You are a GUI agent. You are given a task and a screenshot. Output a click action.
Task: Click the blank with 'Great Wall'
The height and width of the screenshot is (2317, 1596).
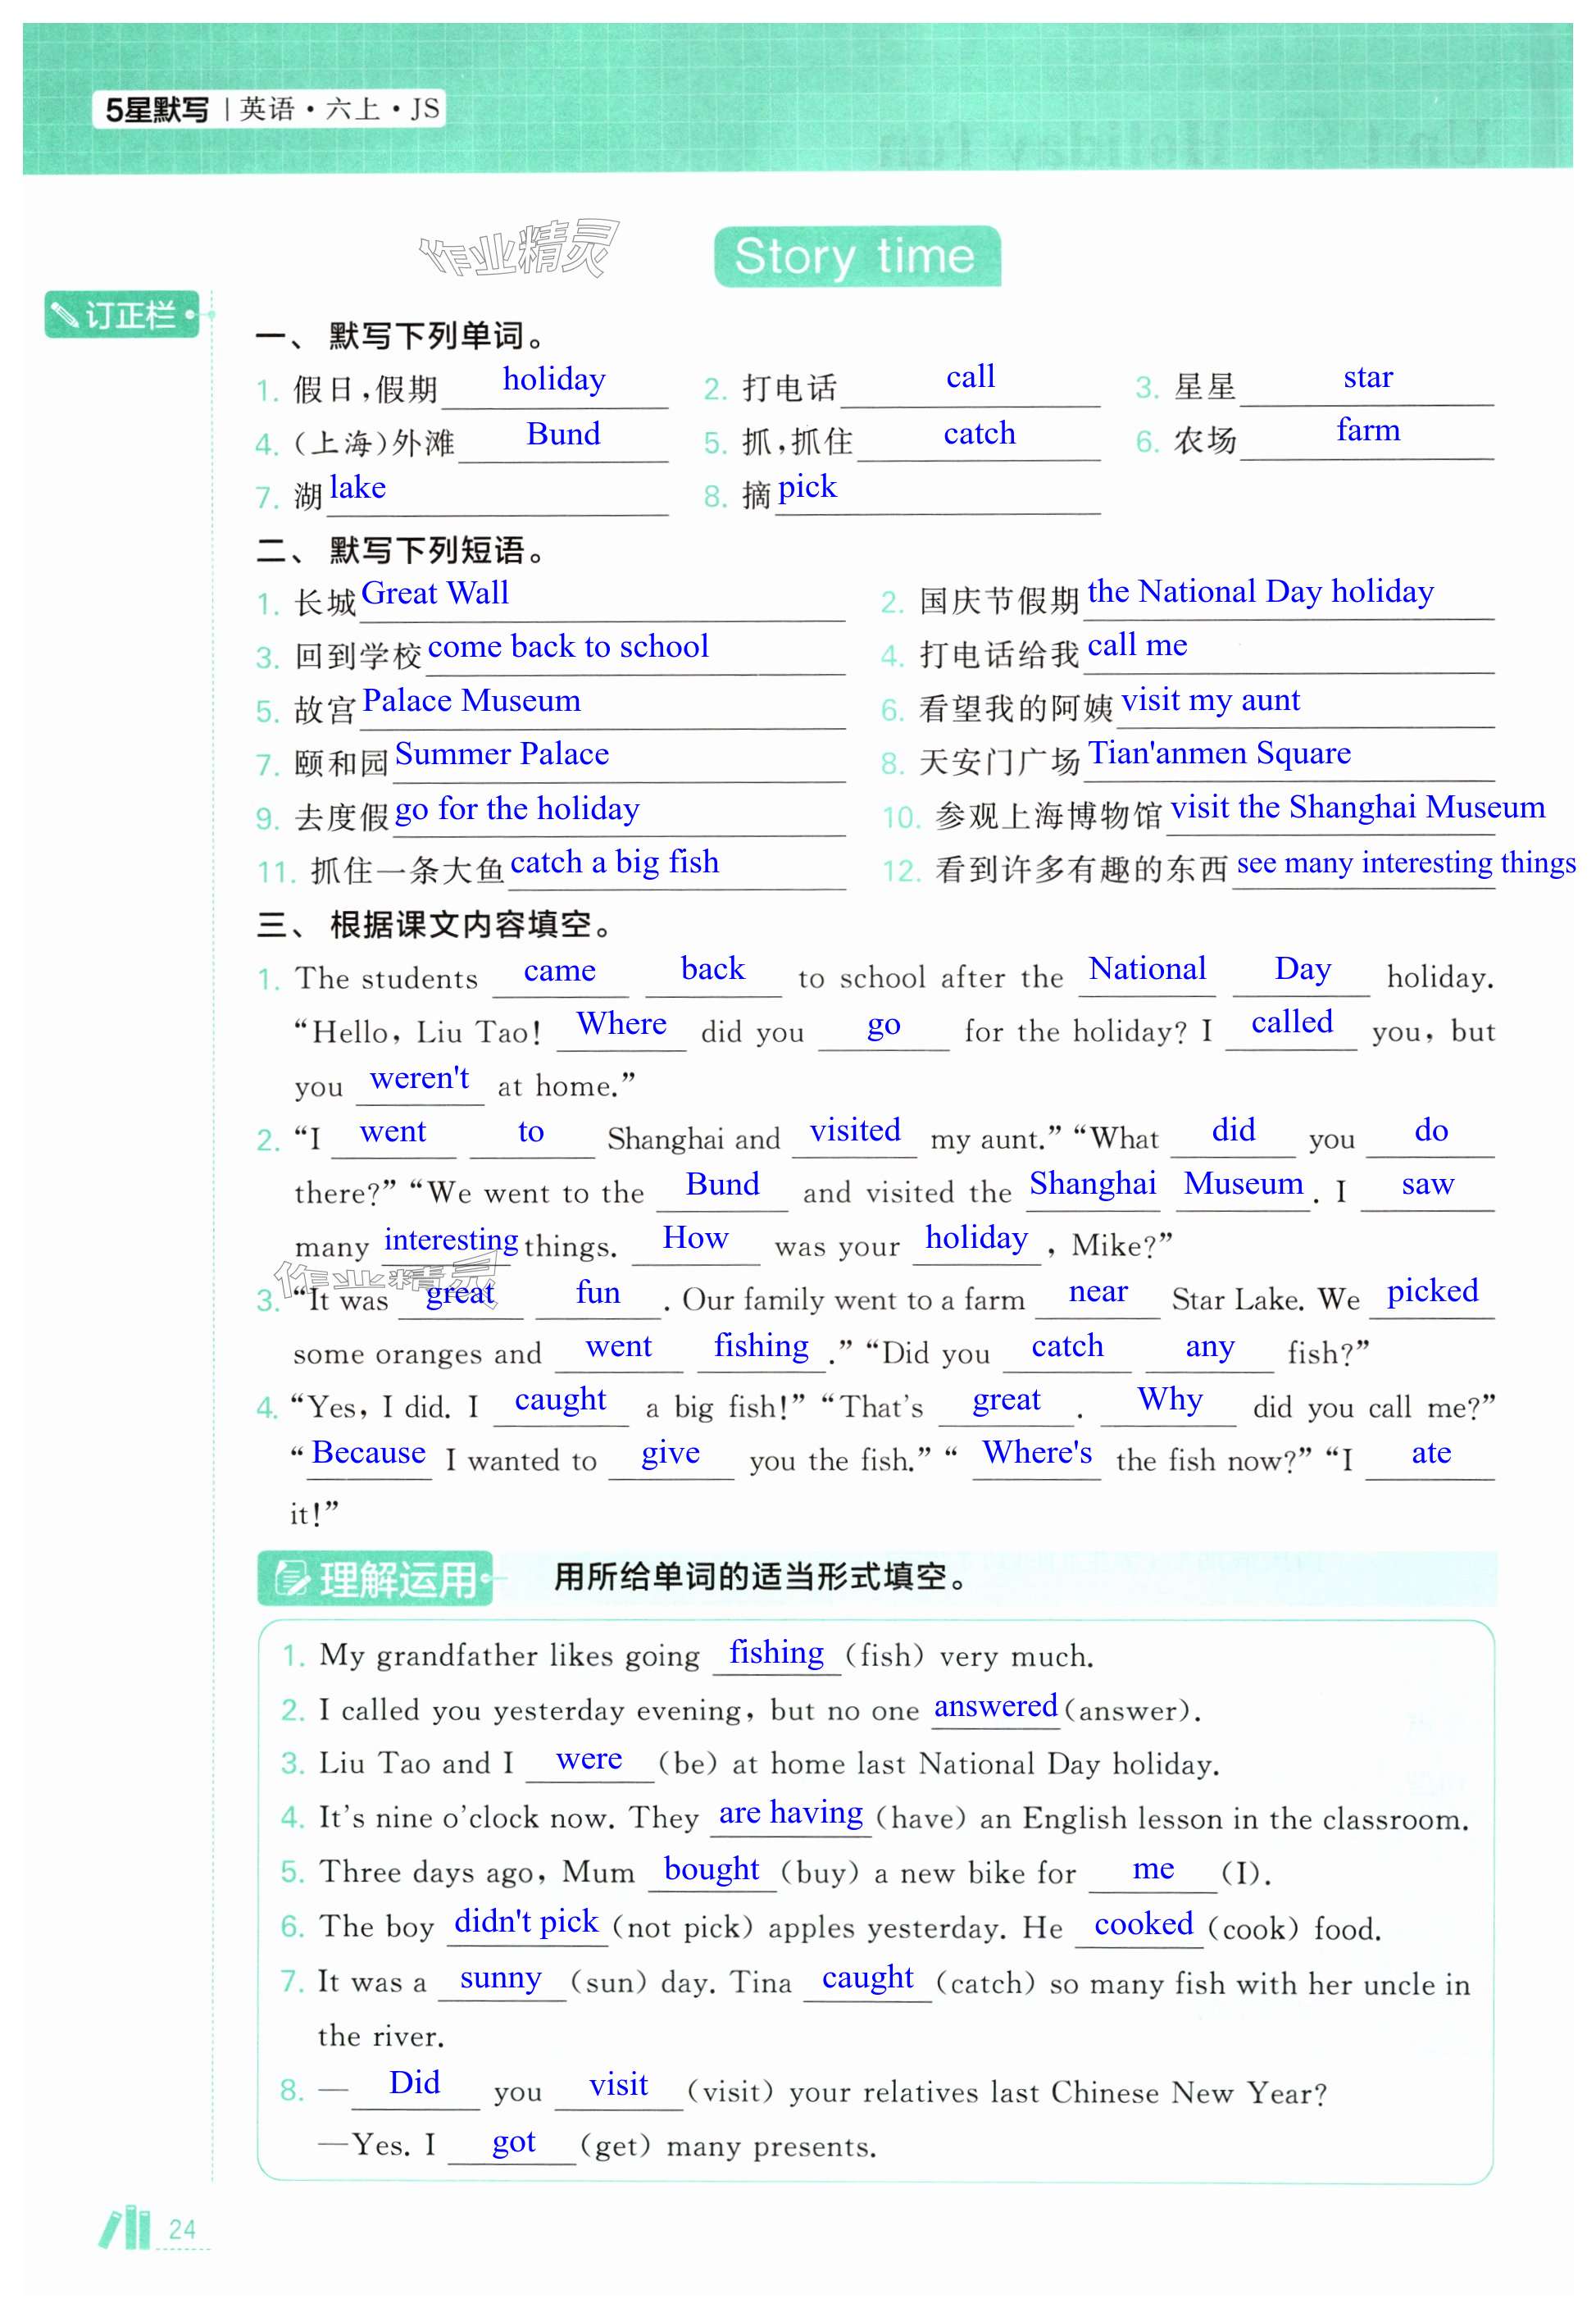pyautogui.click(x=434, y=594)
